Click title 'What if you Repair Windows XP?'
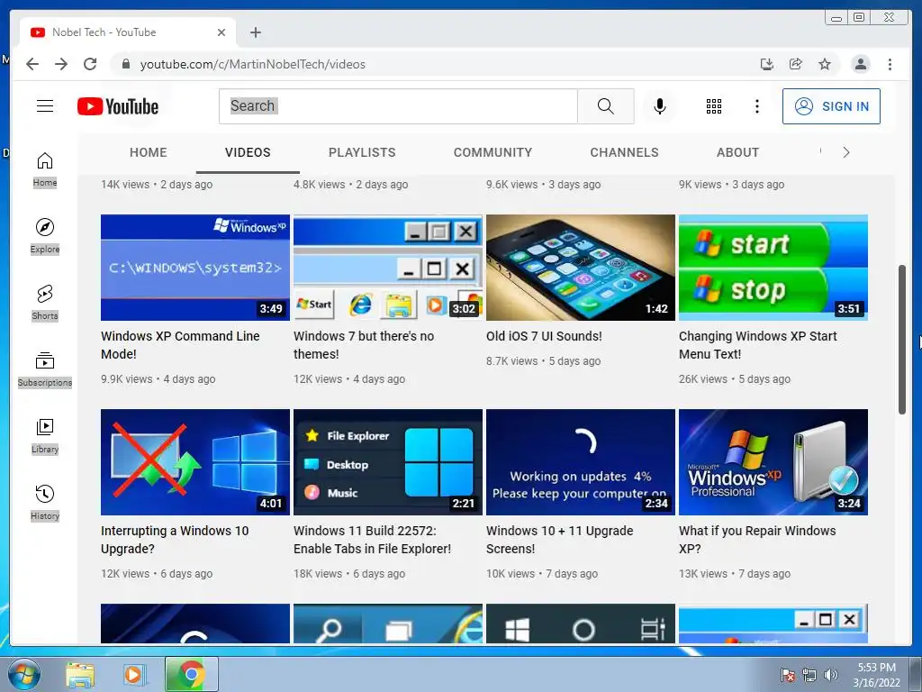This screenshot has width=922, height=692. point(757,540)
